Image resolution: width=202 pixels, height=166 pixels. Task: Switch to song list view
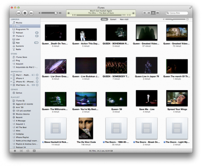pyautogui.click(x=145, y=13)
